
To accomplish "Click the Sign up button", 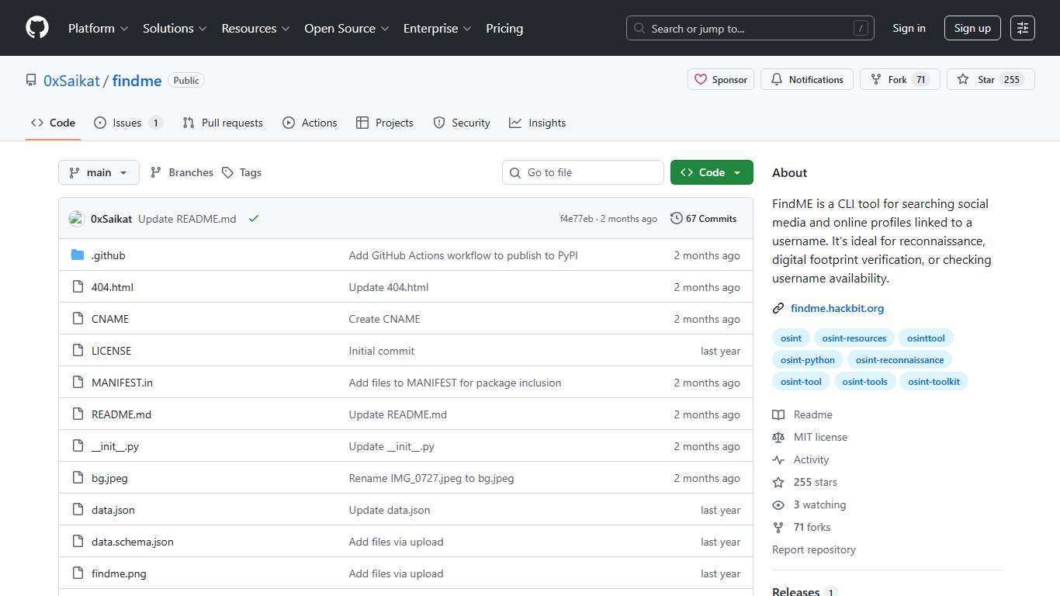I will coord(972,27).
